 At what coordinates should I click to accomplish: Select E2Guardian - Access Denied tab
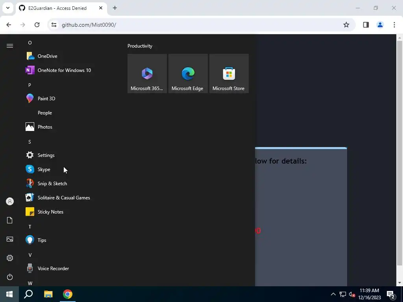[x=61, y=8]
